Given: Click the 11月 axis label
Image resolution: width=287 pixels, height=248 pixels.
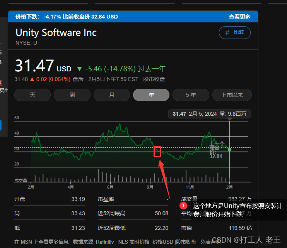Looking at the screenshot, I should coord(190,187).
